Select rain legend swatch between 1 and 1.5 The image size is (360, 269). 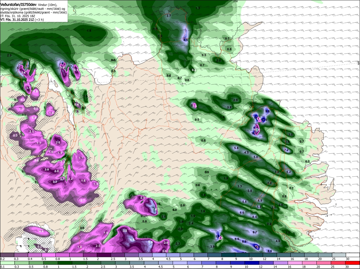(65, 263)
